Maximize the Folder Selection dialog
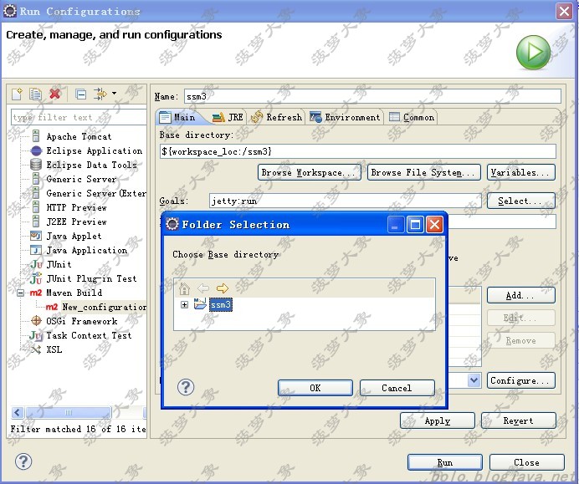 415,224
